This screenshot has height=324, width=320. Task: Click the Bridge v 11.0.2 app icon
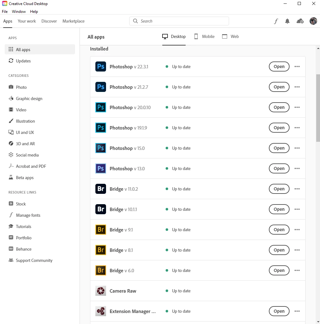[101, 189]
